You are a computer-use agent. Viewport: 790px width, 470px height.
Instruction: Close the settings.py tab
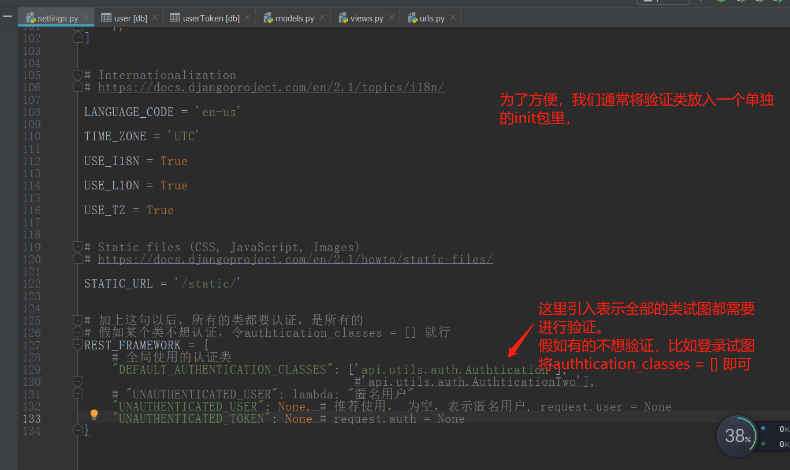(86, 18)
